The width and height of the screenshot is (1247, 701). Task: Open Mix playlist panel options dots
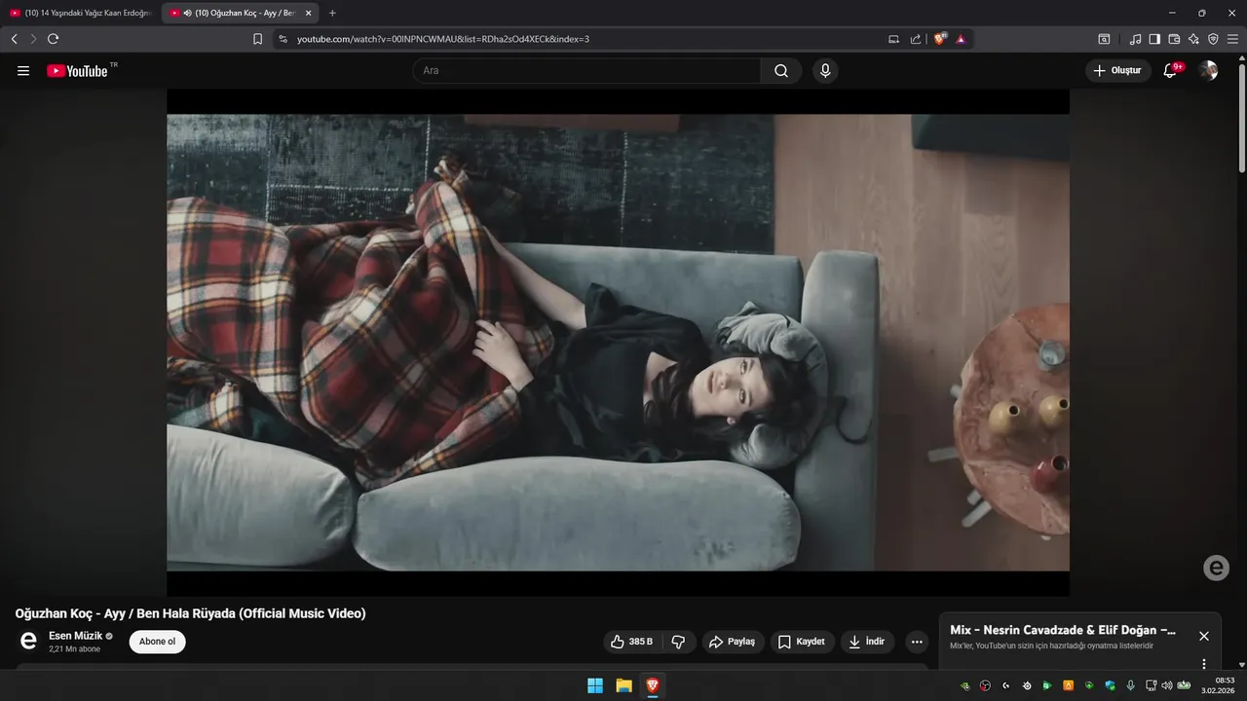click(1204, 663)
